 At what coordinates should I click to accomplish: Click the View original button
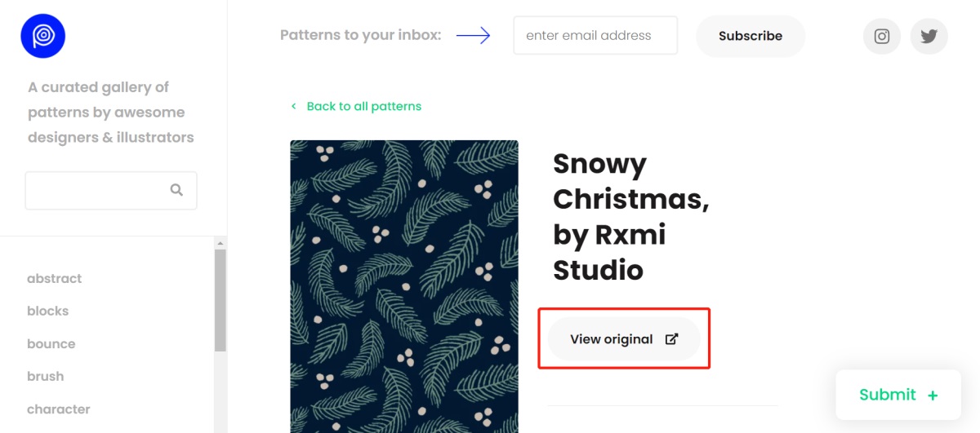(612, 339)
